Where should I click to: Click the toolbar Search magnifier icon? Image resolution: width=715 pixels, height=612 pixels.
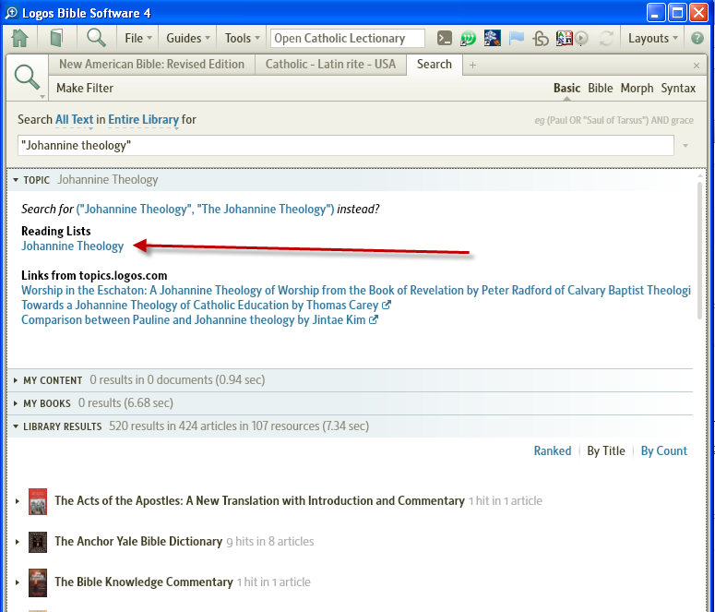coord(96,38)
